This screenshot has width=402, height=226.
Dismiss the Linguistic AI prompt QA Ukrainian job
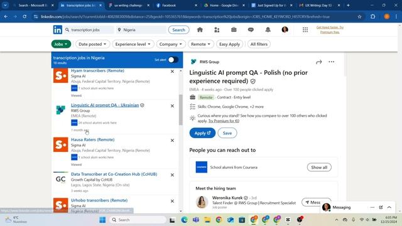coord(172,106)
